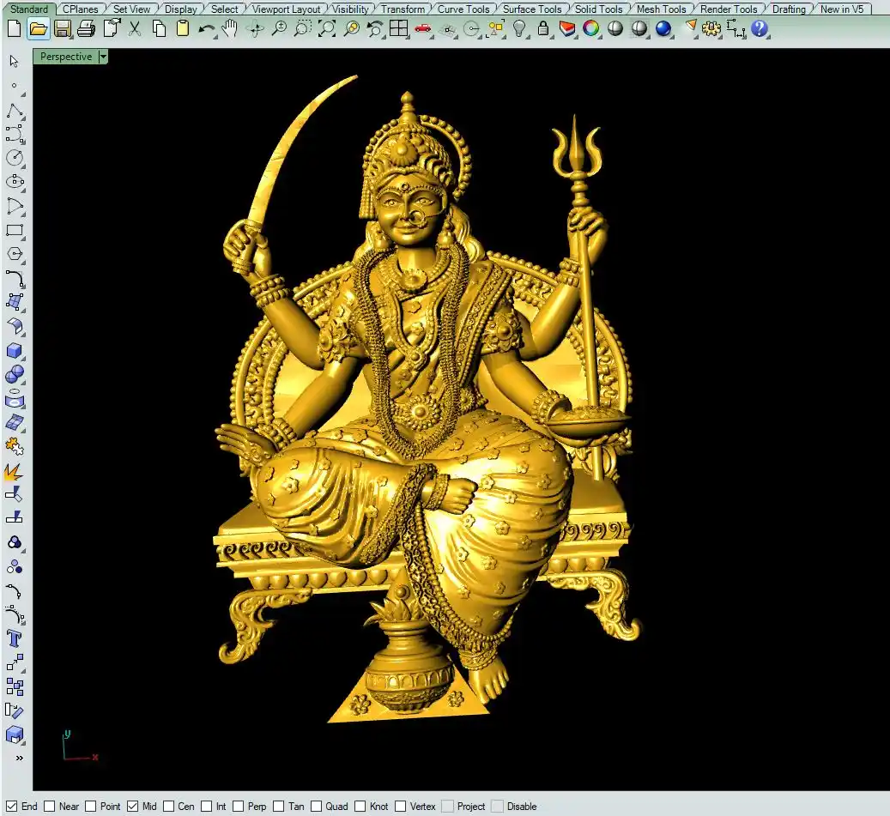Toggle the Quad osnap checkbox
The width and height of the screenshot is (890, 816).
pyautogui.click(x=316, y=806)
